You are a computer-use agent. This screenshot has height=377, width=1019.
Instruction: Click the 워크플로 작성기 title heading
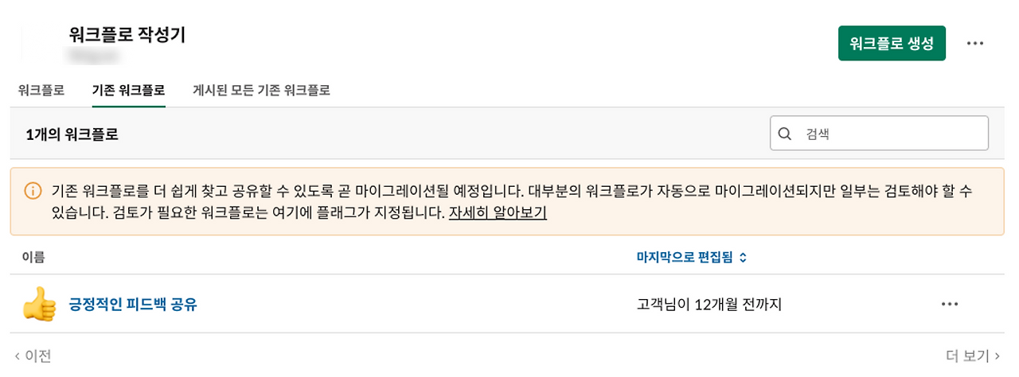127,35
